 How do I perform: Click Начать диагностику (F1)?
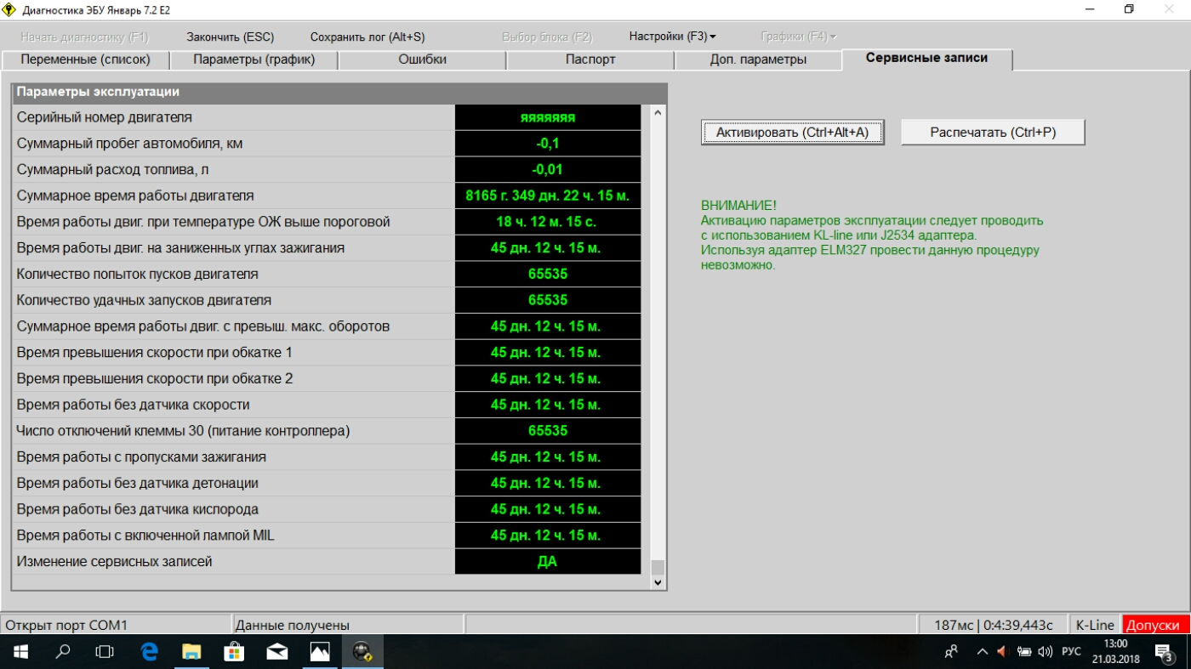click(84, 37)
